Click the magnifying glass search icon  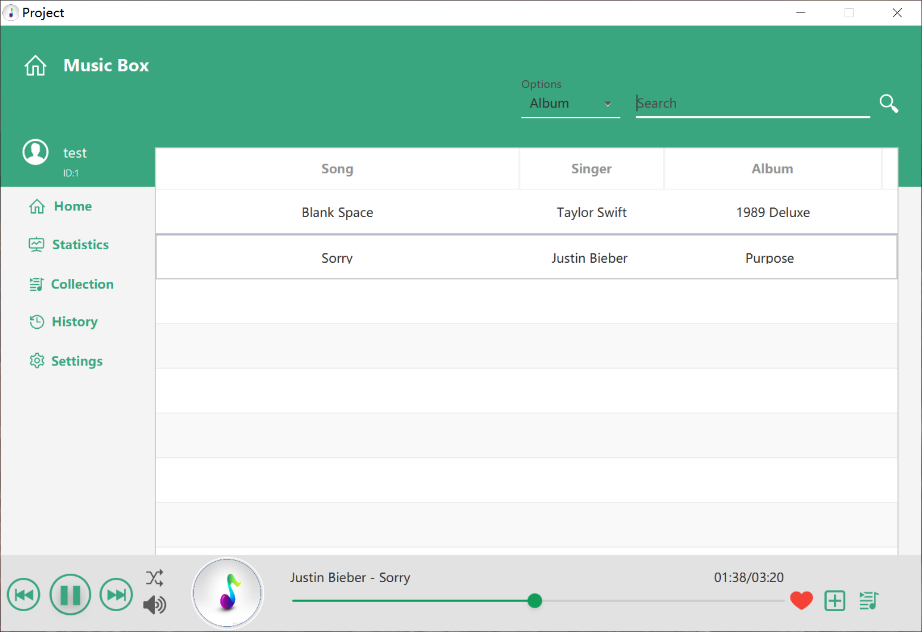click(x=889, y=103)
